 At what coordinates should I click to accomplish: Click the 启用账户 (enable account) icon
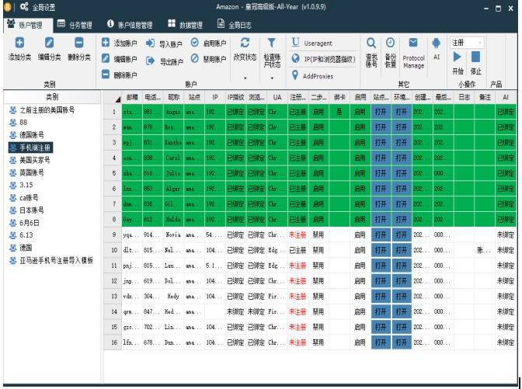click(195, 43)
